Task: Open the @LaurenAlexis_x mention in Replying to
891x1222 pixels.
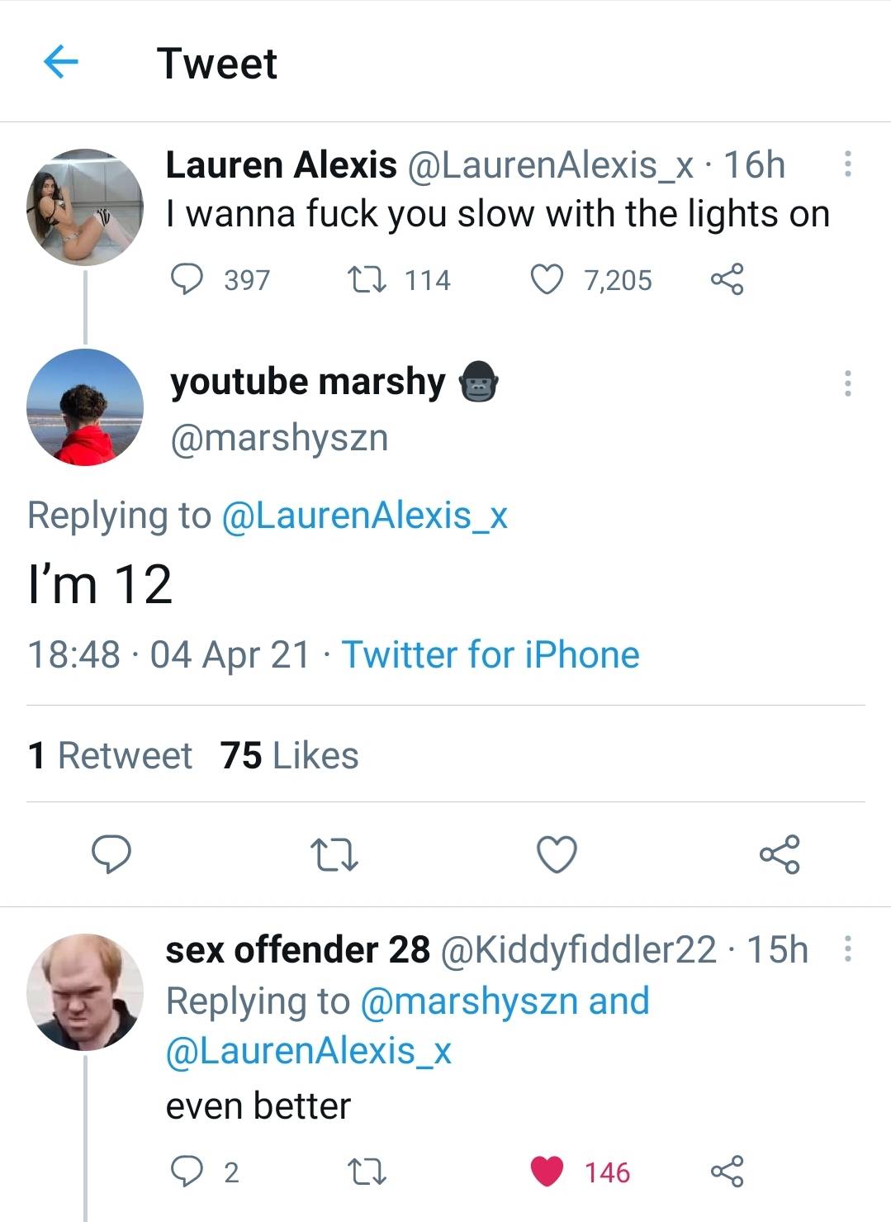Action: 364,516
